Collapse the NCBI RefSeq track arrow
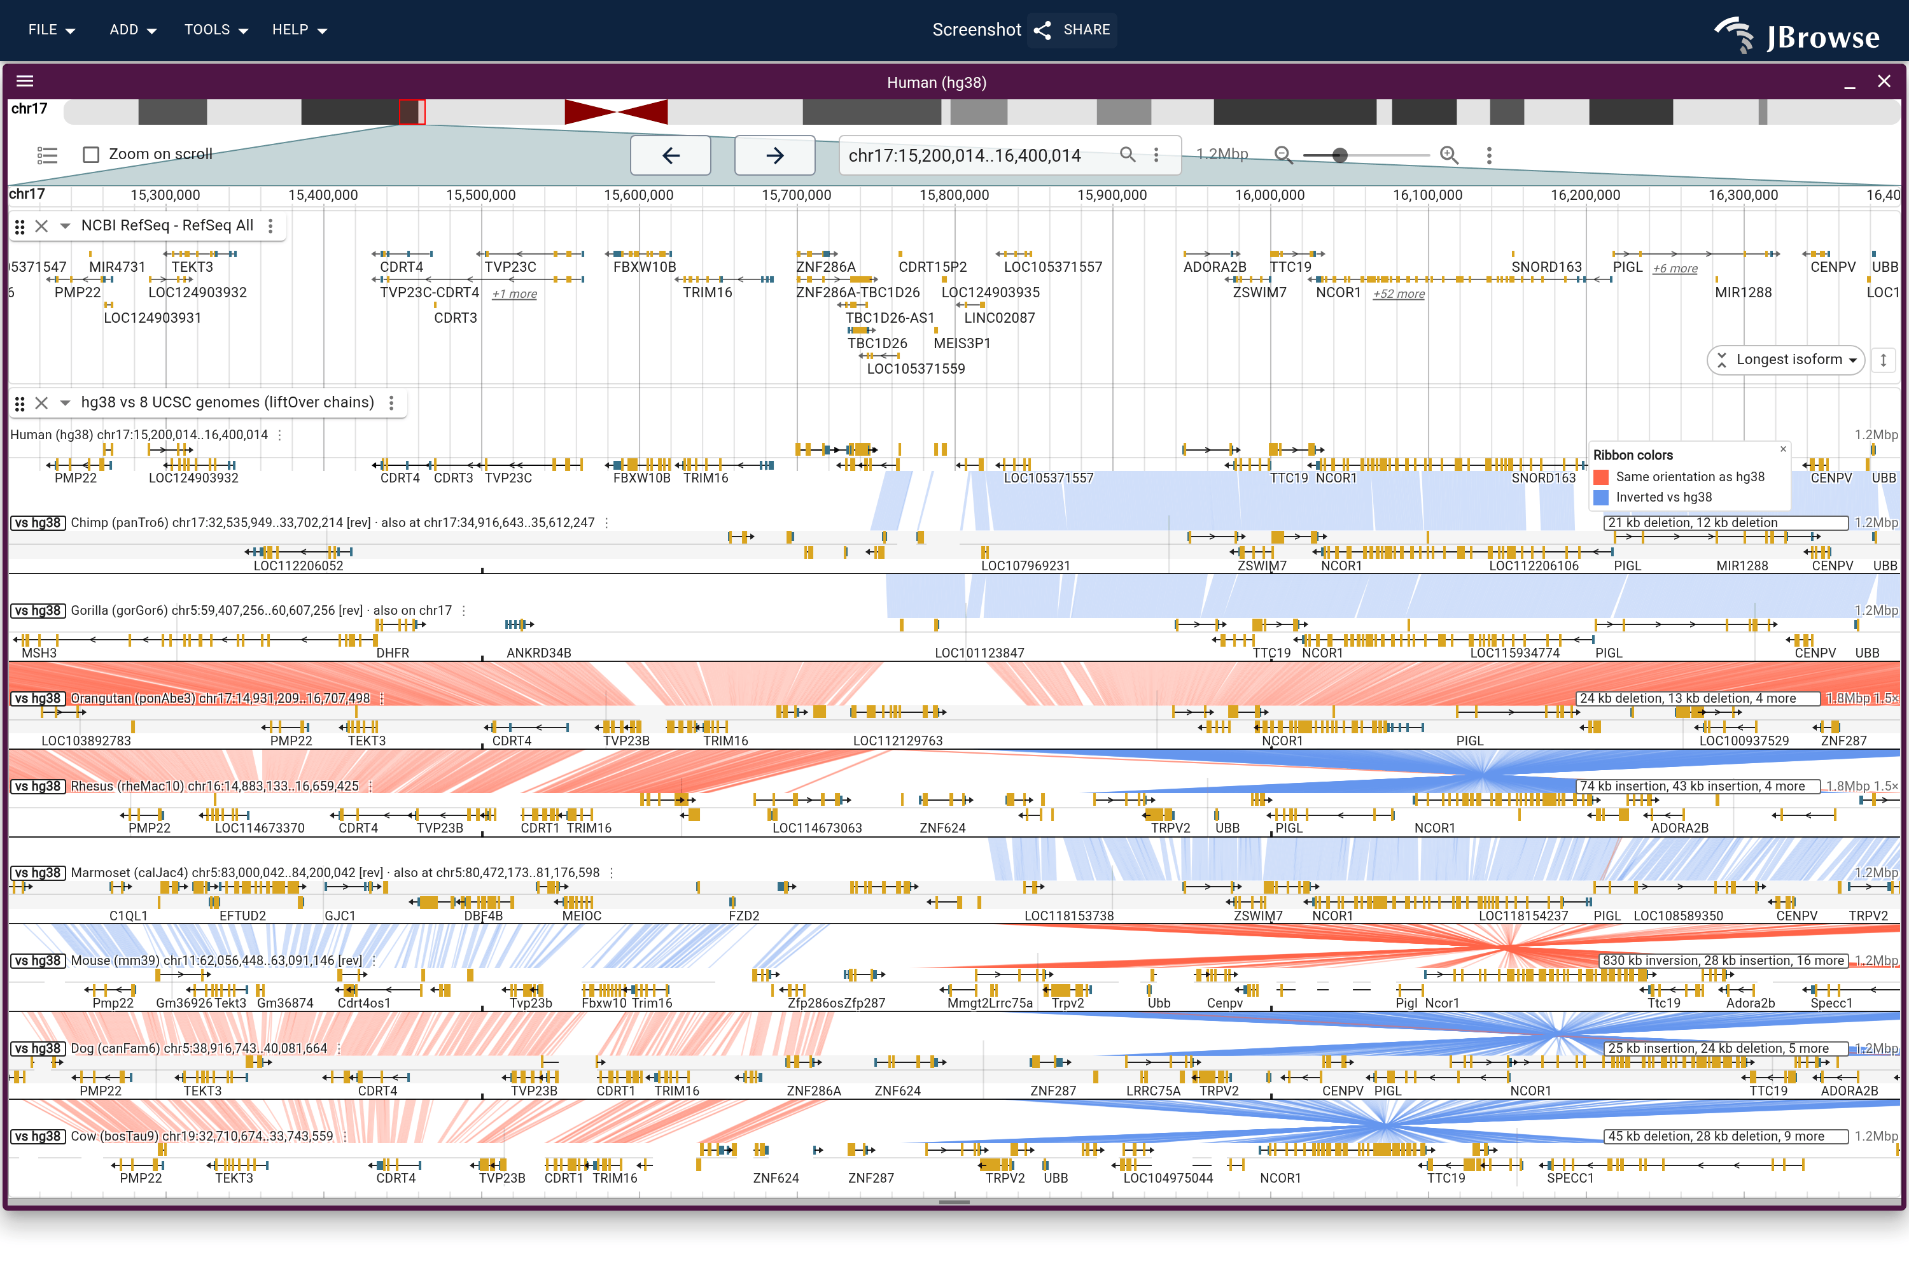Image resolution: width=1909 pixels, height=1273 pixels. pyautogui.click(x=65, y=226)
